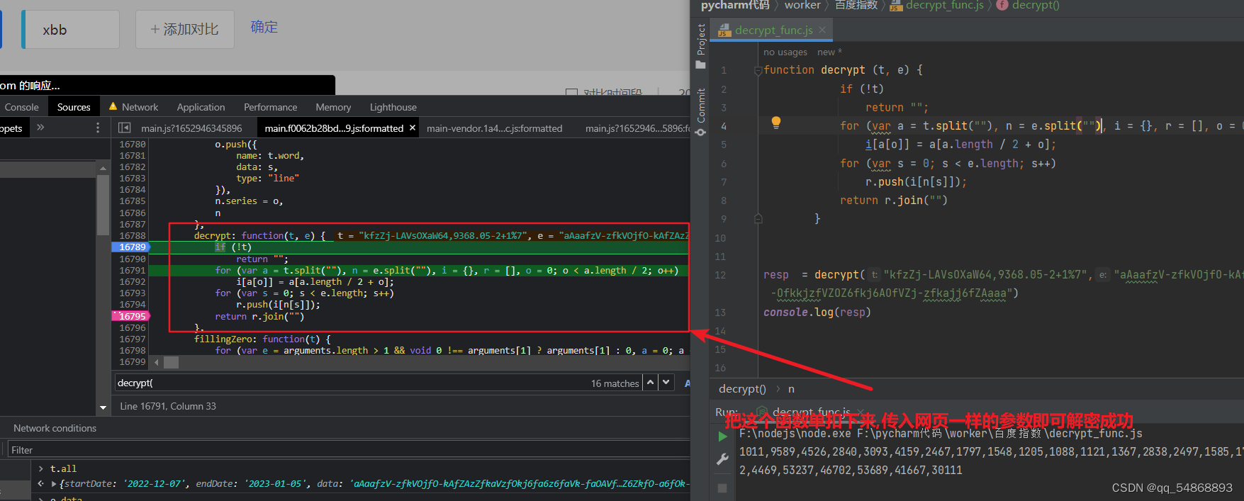Image resolution: width=1244 pixels, height=501 pixels.
Task: Open the Application tab
Action: (201, 107)
